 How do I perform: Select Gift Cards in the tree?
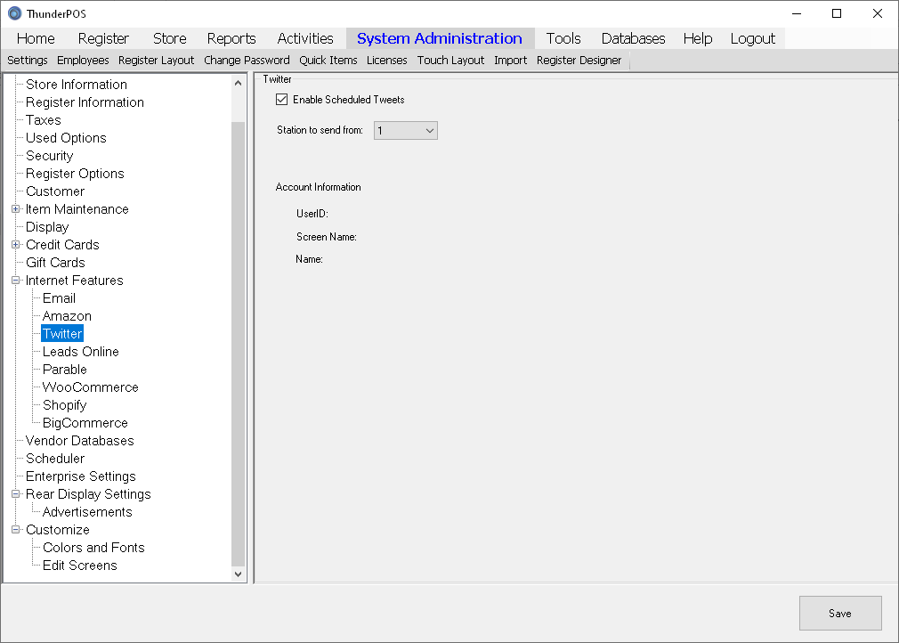(55, 262)
